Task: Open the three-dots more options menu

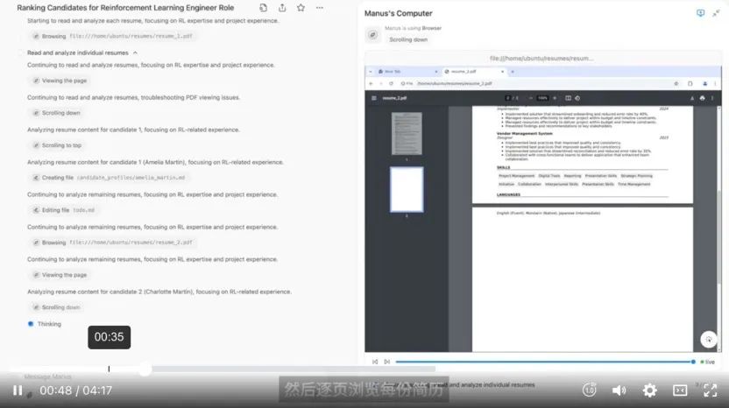Action: (320, 7)
